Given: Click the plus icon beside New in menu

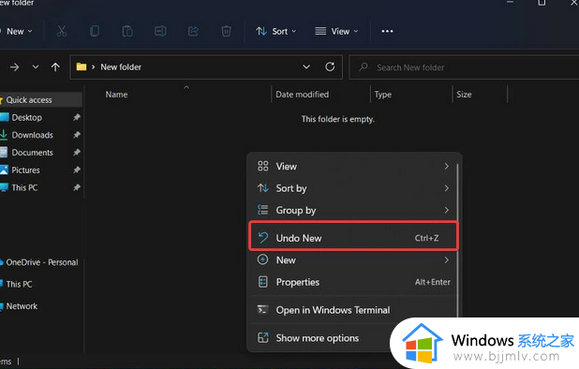Looking at the screenshot, I should pos(263,259).
